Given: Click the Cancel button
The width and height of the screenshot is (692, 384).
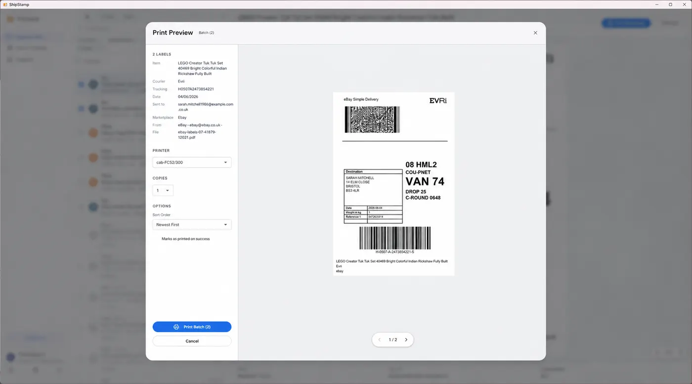Looking at the screenshot, I should 192,341.
